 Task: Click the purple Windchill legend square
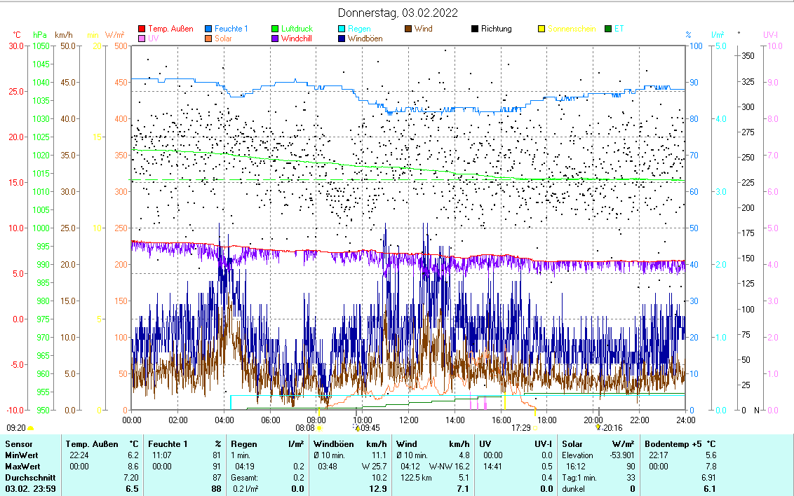tap(275, 39)
